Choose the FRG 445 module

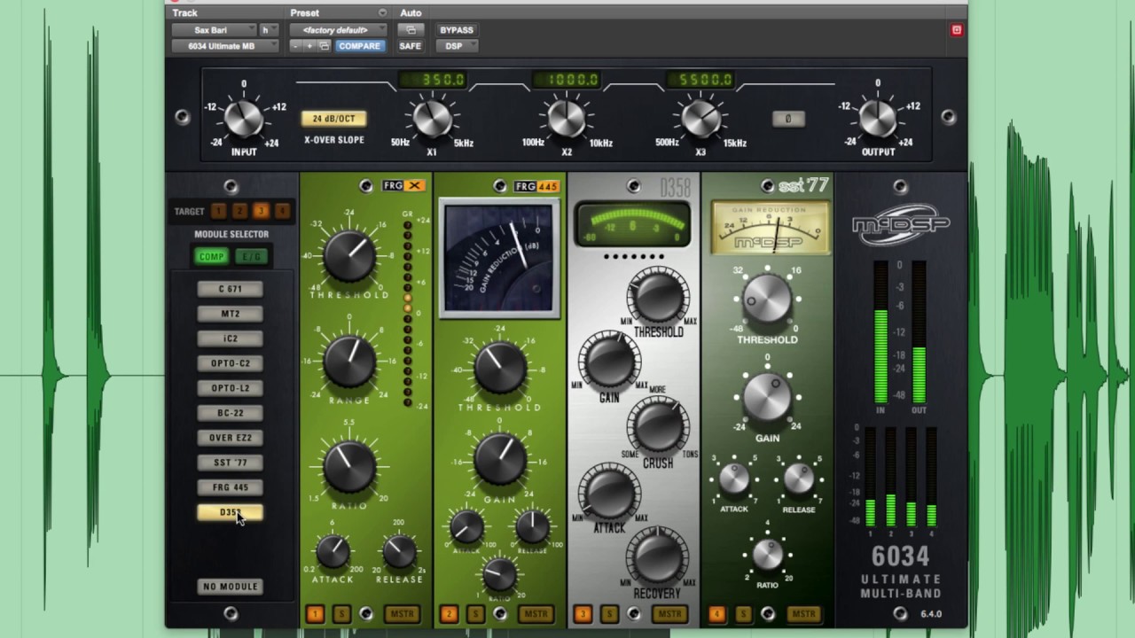point(231,487)
